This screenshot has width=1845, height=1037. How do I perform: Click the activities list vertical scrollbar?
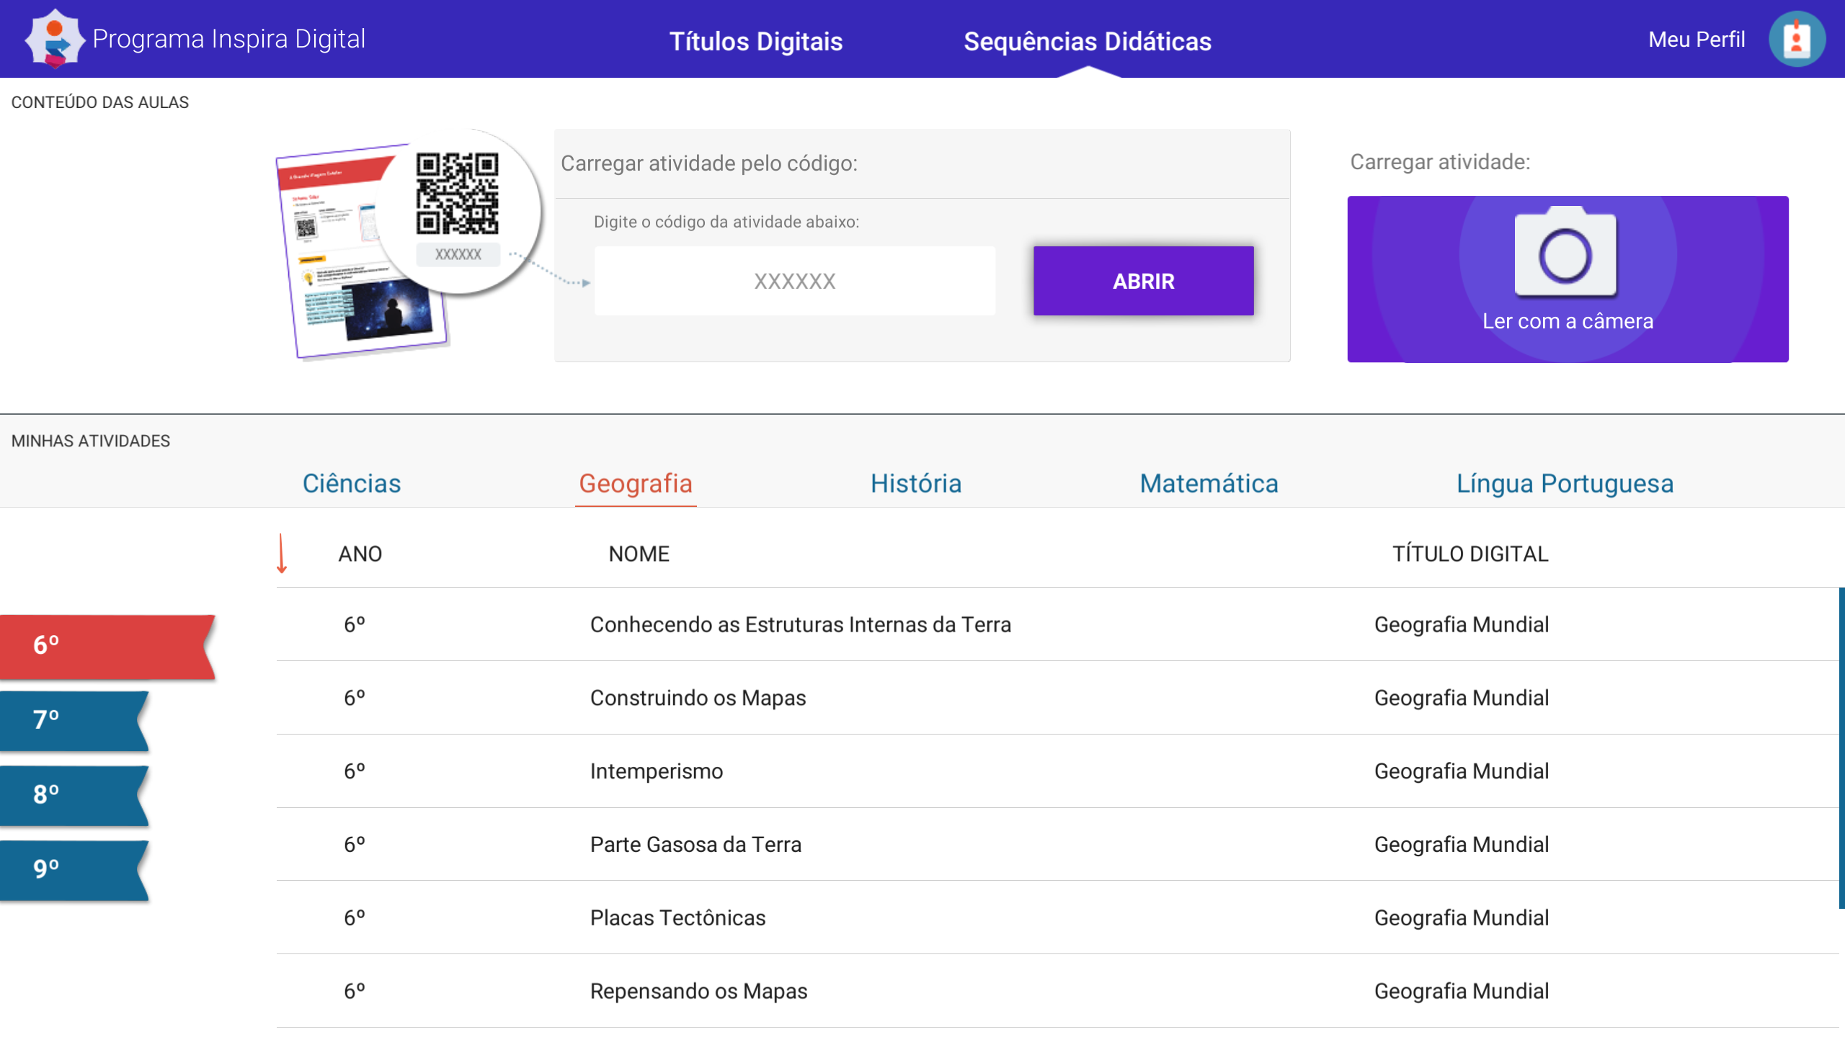point(1841,748)
